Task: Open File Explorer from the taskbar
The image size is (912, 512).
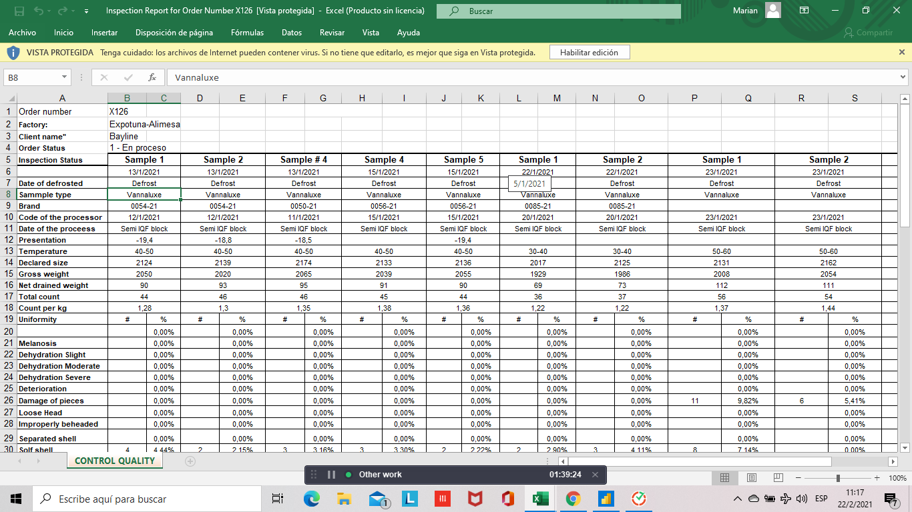Action: click(x=345, y=499)
